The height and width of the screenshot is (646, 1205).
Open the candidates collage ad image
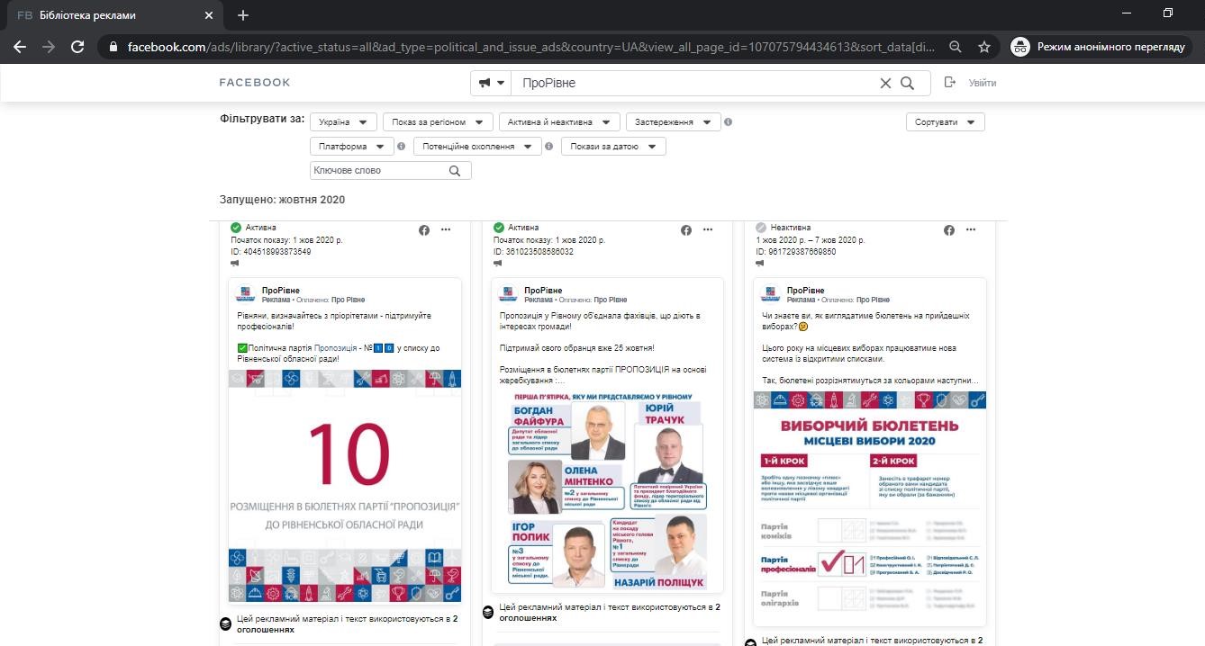click(607, 490)
